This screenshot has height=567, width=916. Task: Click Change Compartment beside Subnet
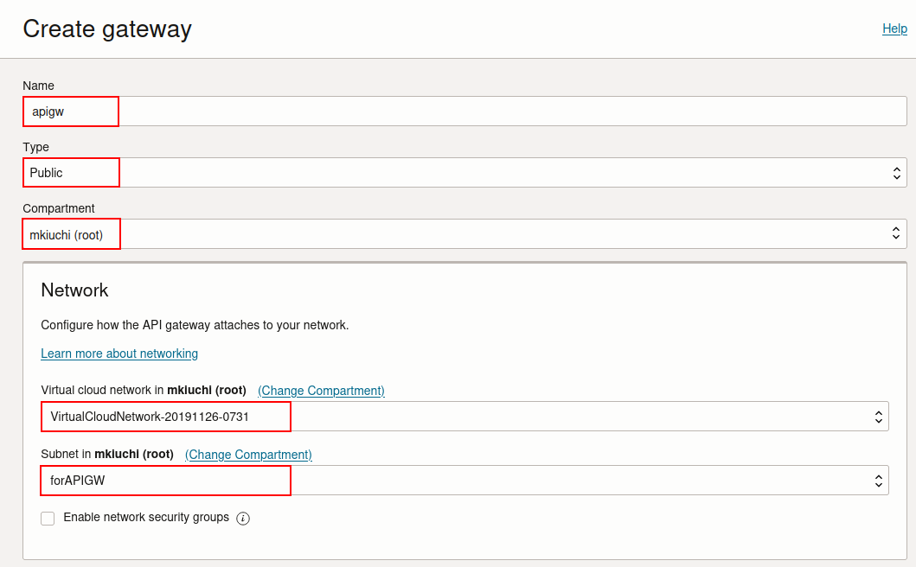coord(248,455)
